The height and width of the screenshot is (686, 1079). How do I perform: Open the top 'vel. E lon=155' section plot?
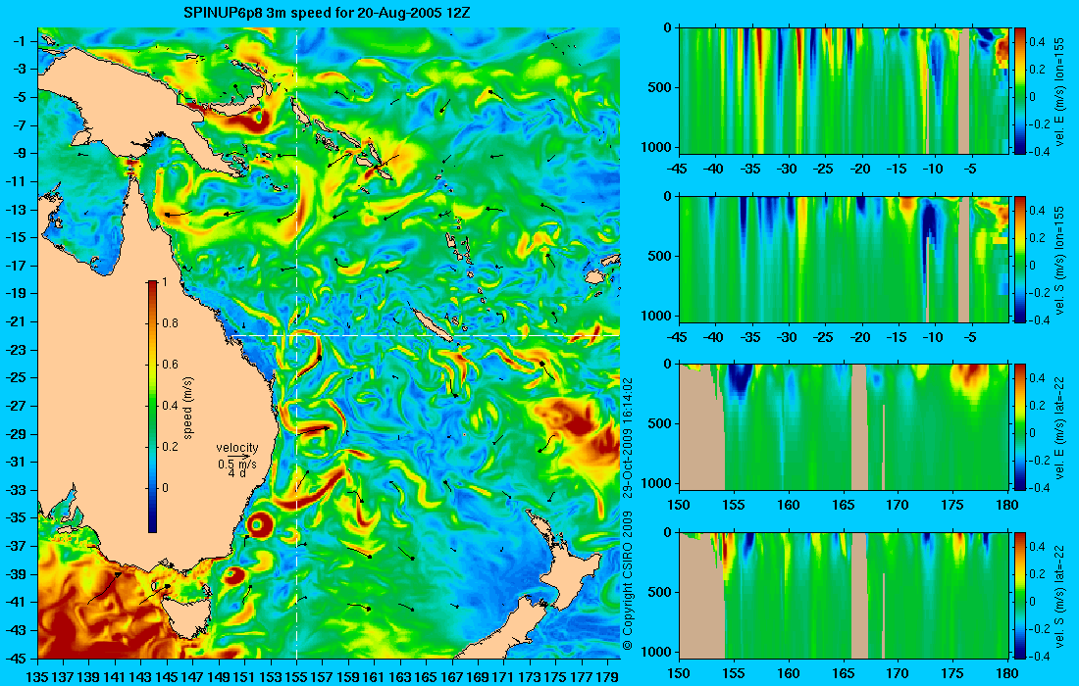844,91
